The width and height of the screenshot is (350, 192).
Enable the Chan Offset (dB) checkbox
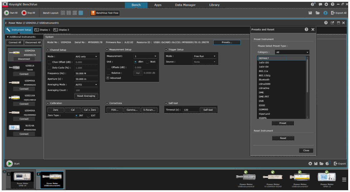(49, 62)
